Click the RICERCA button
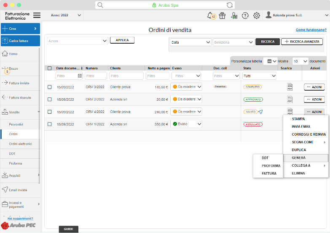This screenshot has height=233, width=330. pyautogui.click(x=268, y=42)
